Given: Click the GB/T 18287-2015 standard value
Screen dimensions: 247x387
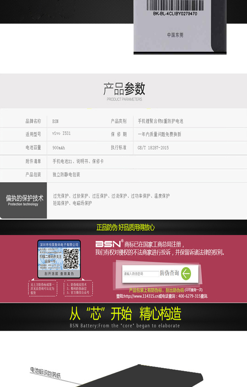Looking at the screenshot, I should [153, 148].
